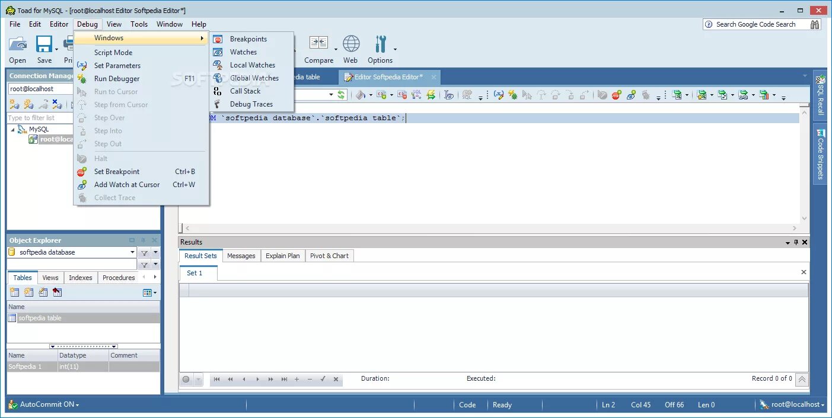Click the red-arrow table icon in Object Explorer
This screenshot has height=418, width=832.
point(57,292)
